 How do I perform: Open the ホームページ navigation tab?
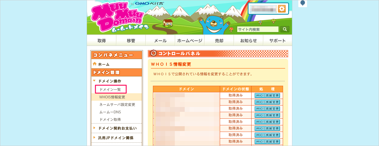[x=190, y=40]
